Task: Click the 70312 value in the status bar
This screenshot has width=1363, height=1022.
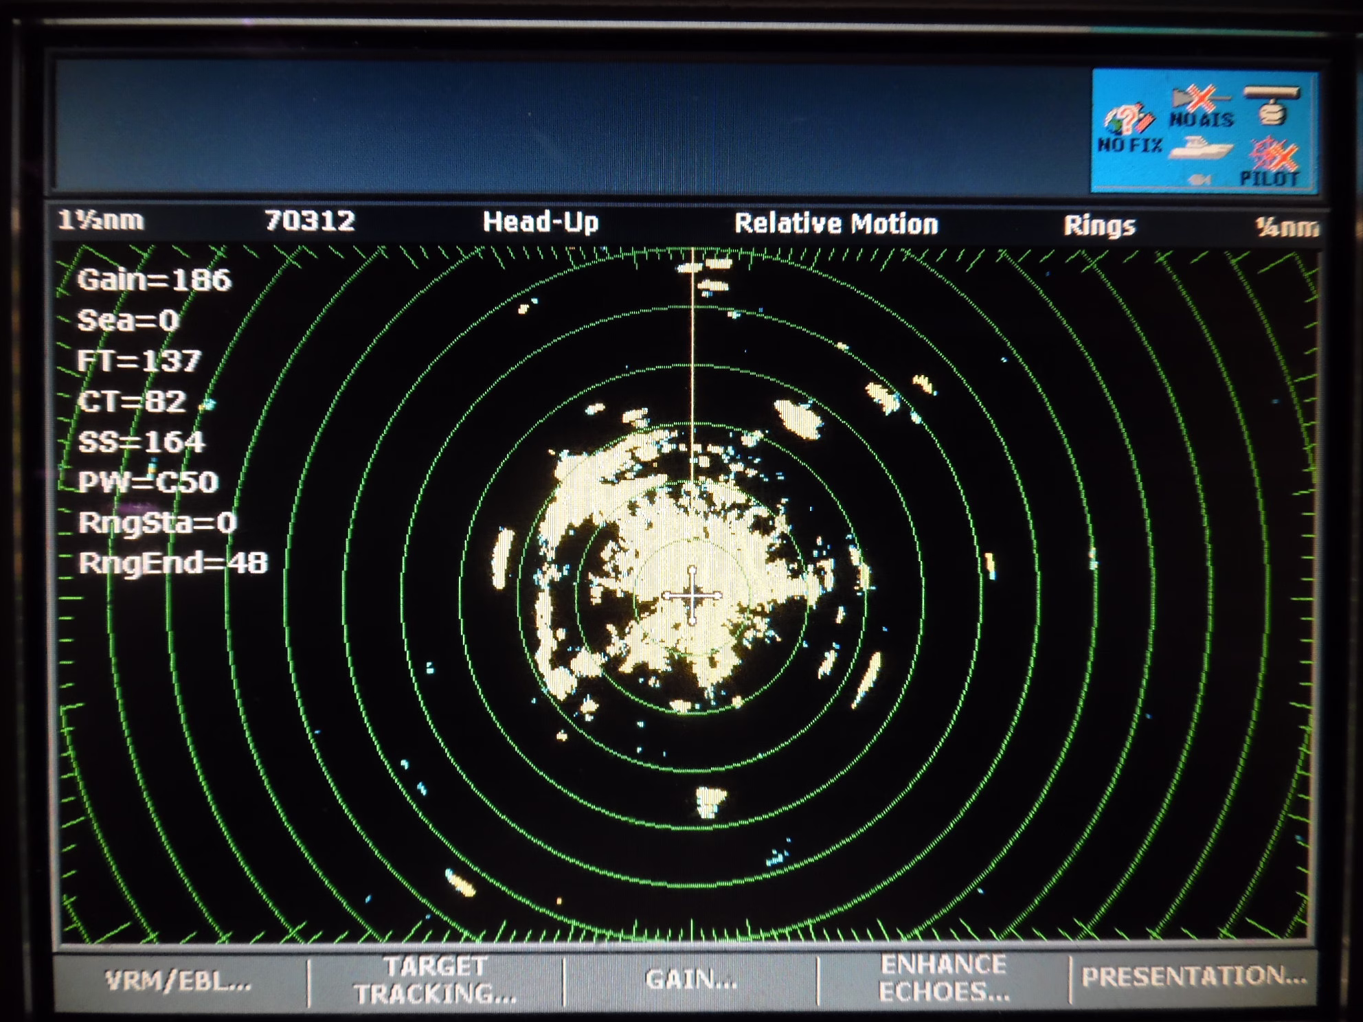Action: (x=310, y=220)
